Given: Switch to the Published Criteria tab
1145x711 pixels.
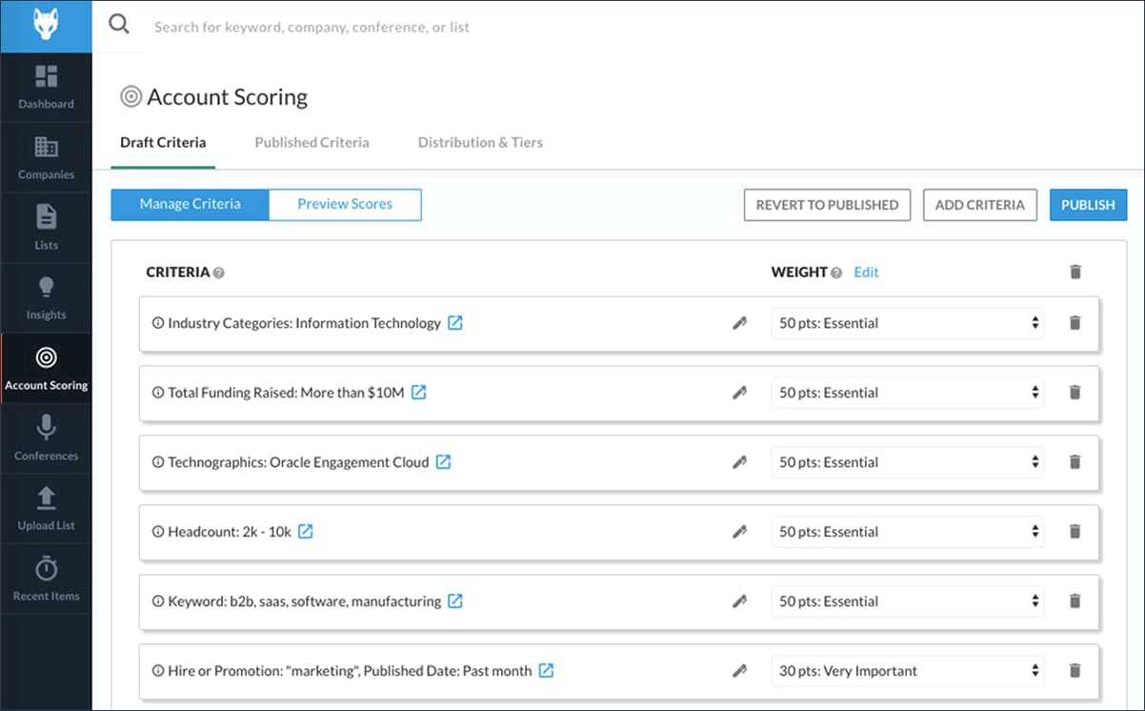Looking at the screenshot, I should click(x=311, y=142).
